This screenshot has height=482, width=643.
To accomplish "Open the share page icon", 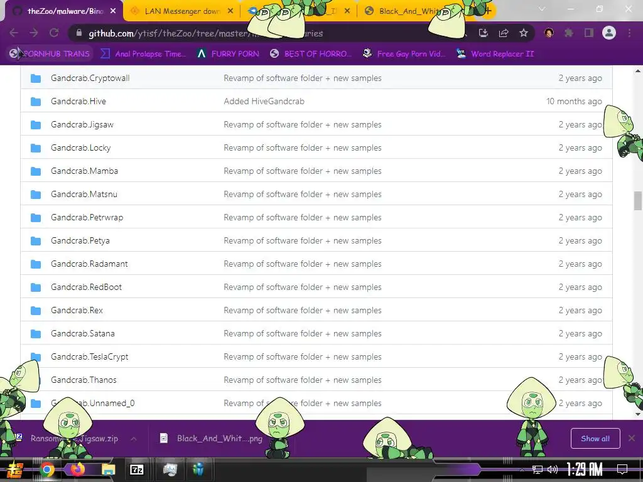I will tap(504, 33).
